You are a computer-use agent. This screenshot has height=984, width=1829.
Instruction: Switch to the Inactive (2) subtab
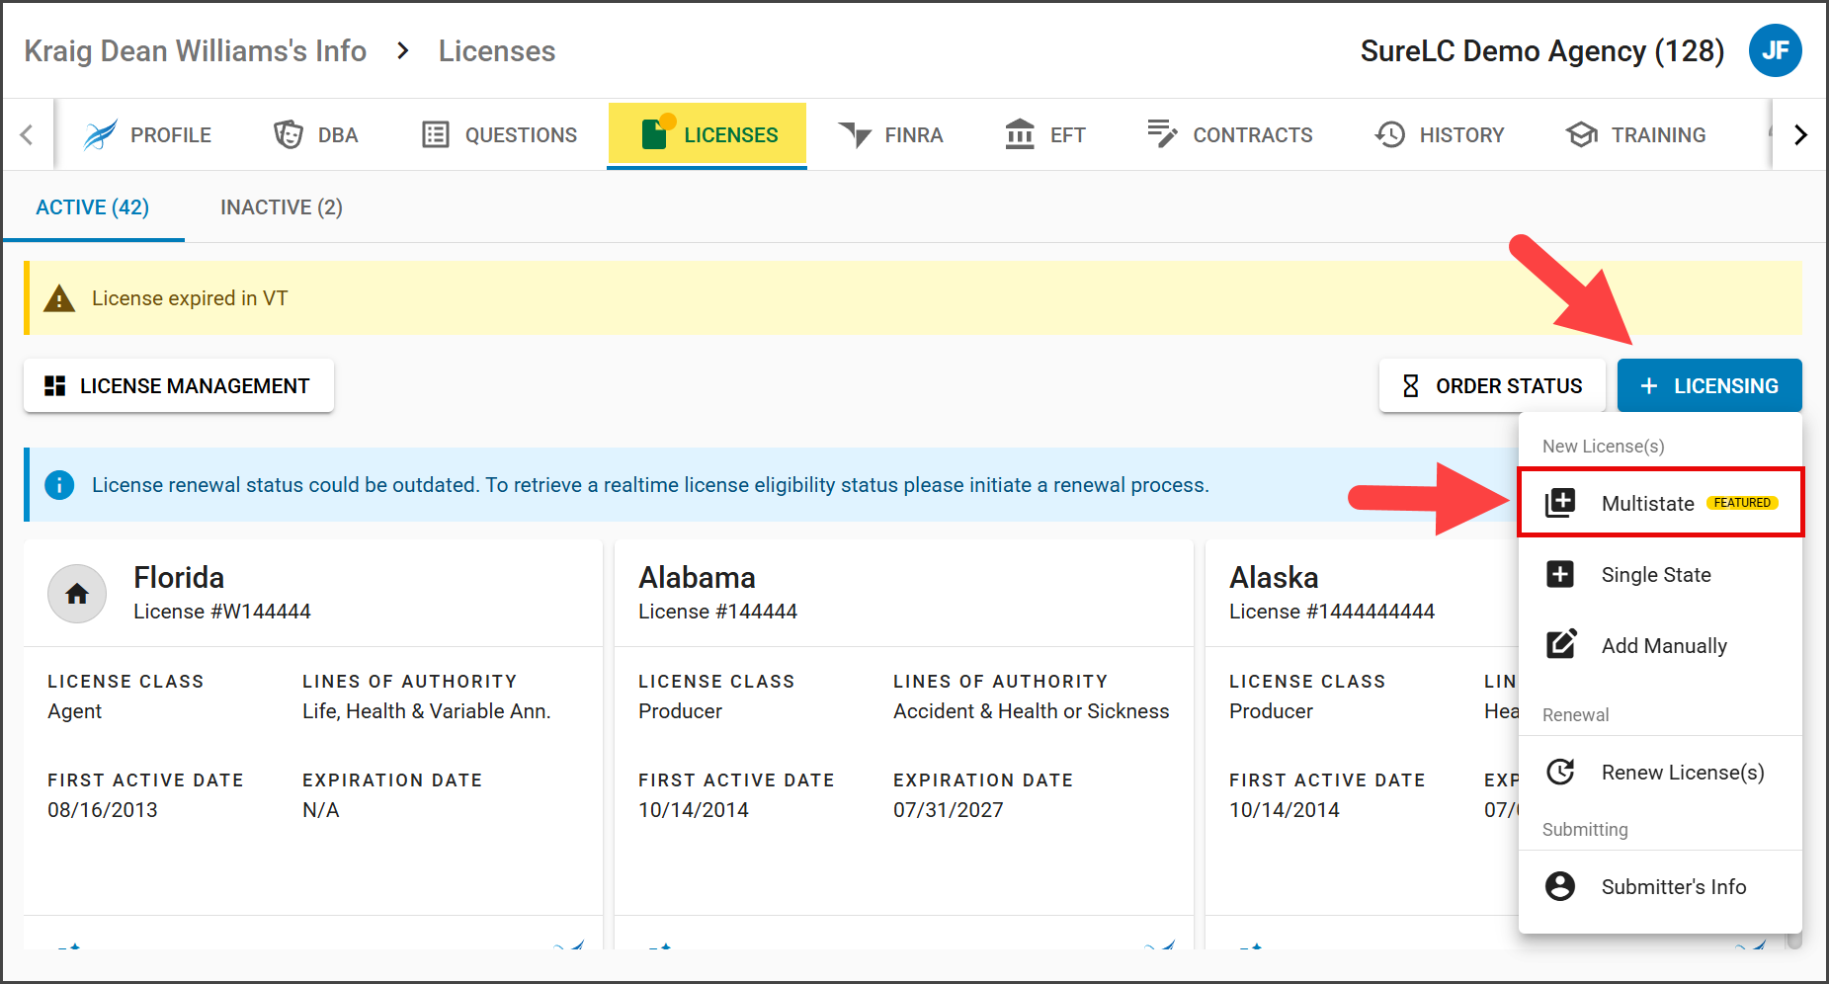click(282, 207)
